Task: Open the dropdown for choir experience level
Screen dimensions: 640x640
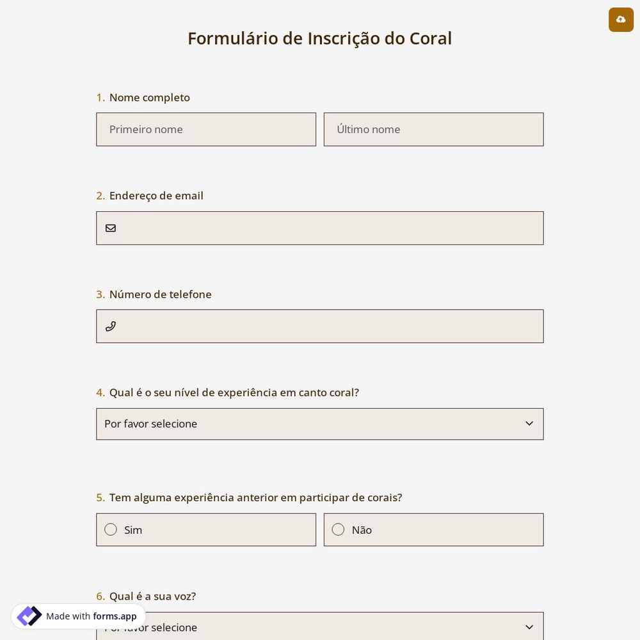Action: coord(320,424)
